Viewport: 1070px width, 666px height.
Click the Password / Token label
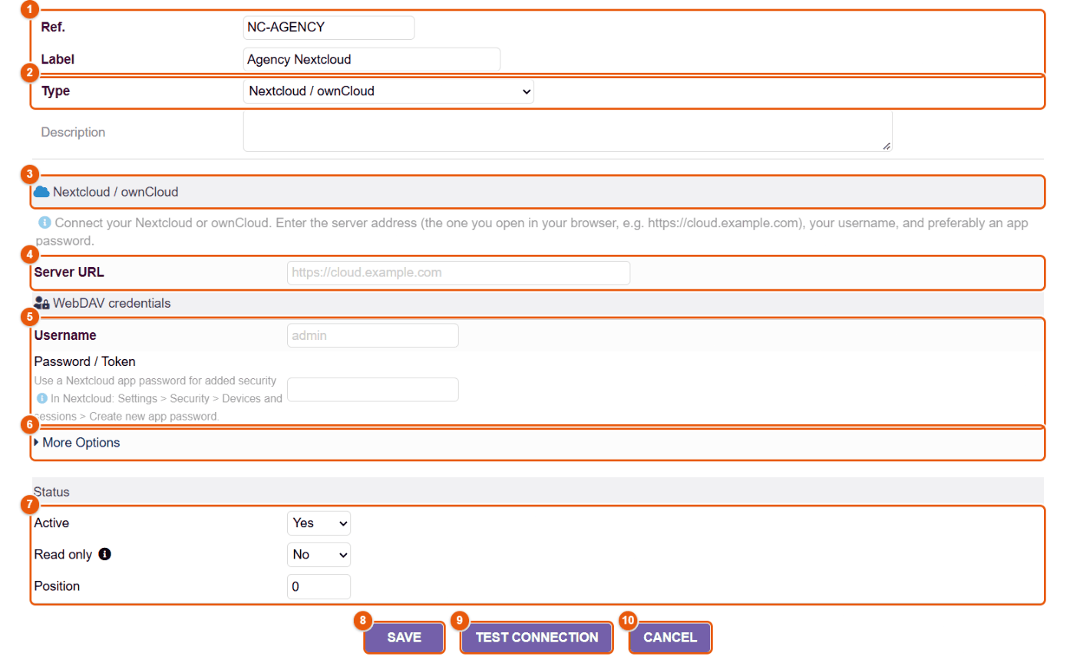click(85, 361)
